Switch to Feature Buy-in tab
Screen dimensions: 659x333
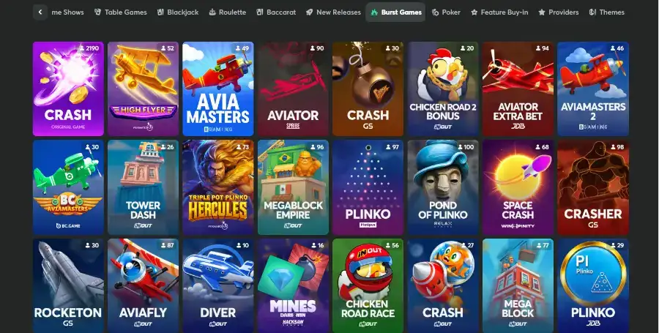tap(499, 12)
